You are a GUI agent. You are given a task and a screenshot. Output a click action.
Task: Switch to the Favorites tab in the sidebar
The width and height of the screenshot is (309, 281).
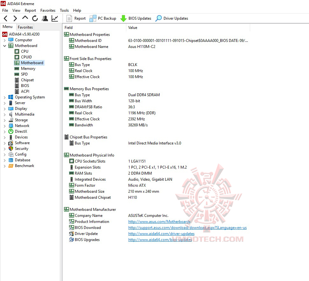25,27
